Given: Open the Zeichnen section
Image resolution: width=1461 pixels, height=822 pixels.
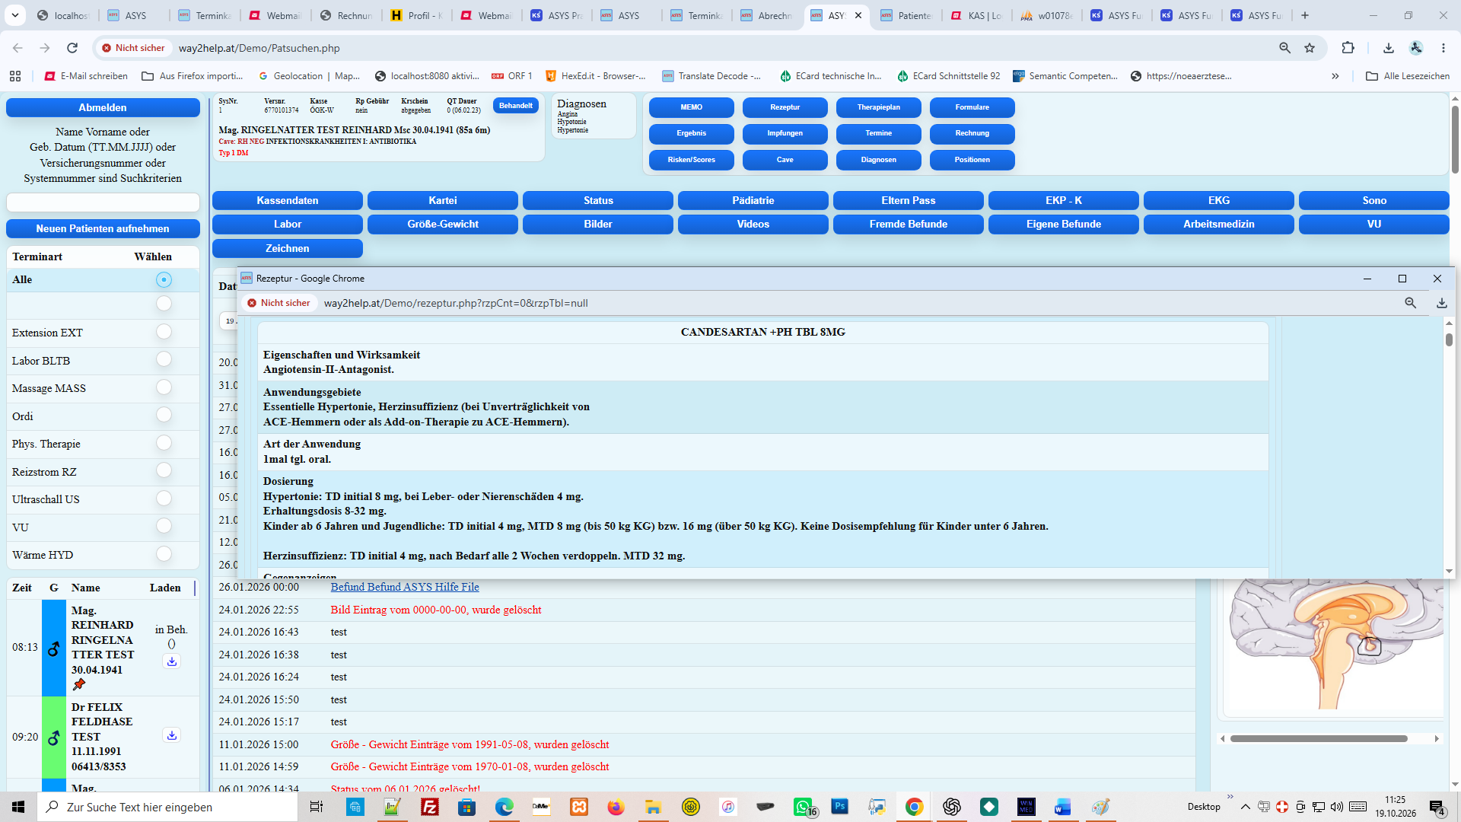Looking at the screenshot, I should (288, 248).
